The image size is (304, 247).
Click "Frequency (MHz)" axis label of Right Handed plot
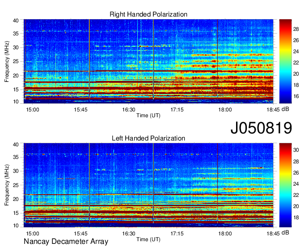pos(7,61)
